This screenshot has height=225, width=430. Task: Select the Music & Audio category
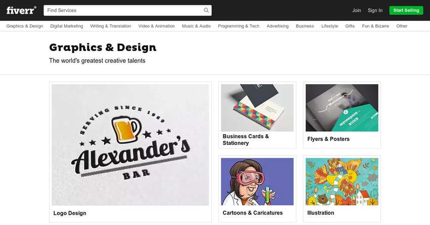point(197,26)
